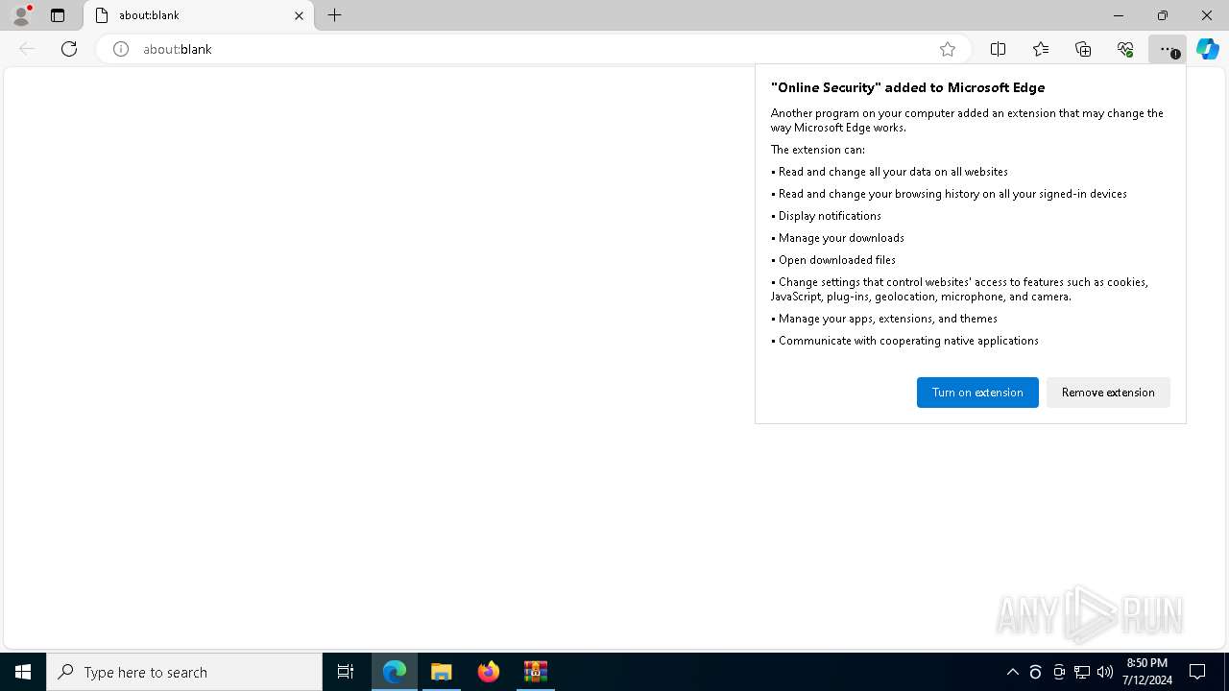The width and height of the screenshot is (1229, 691).
Task: Open clock showing 8:50 PM
Action: point(1148,672)
